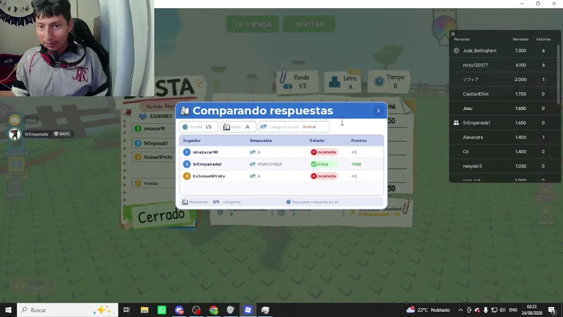This screenshot has height=317, width=563.
Task: Click the leaderboard scrollbar
Action: (559, 74)
